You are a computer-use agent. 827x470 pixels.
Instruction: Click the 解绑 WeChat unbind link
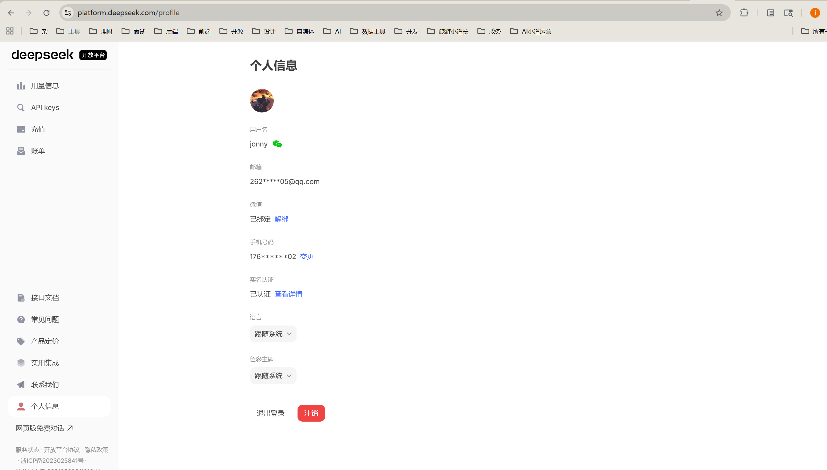(281, 219)
